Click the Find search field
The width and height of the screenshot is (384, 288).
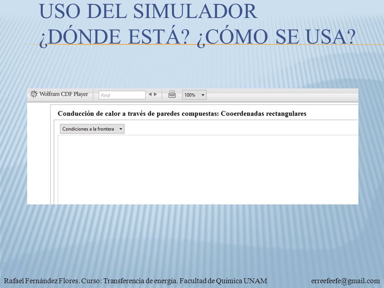pos(122,95)
